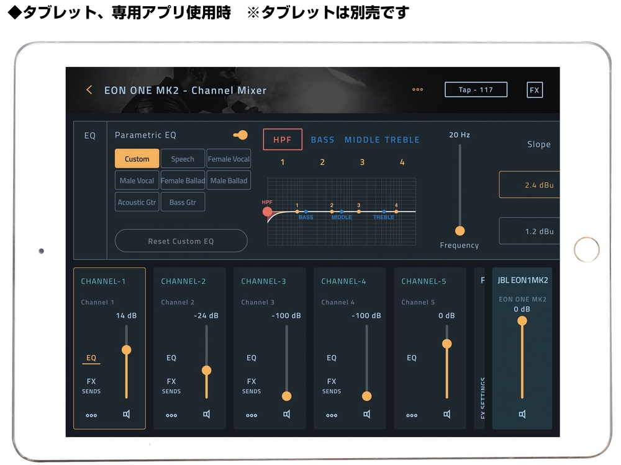Toggle the Parametric EQ switch
The image size is (621, 465).
(240, 135)
